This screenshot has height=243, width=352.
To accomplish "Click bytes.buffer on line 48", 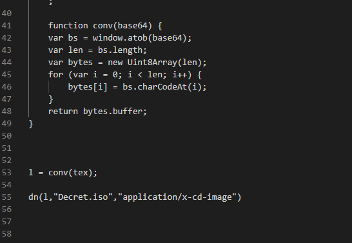I will (112, 112).
